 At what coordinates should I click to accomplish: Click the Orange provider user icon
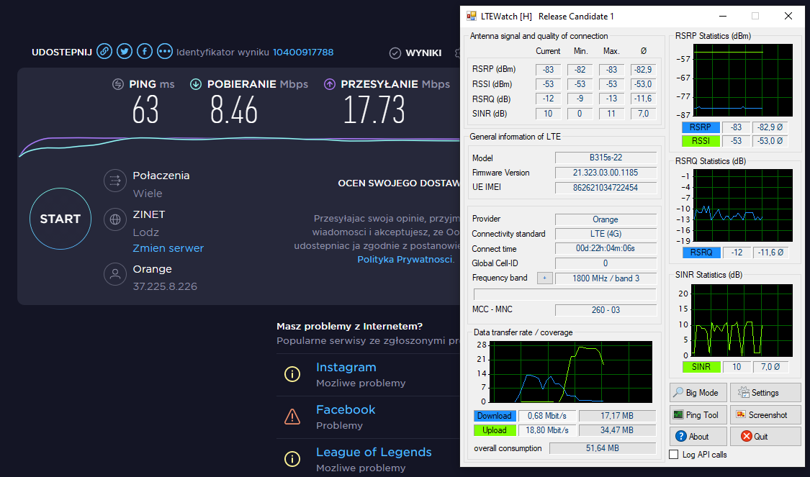pos(115,274)
